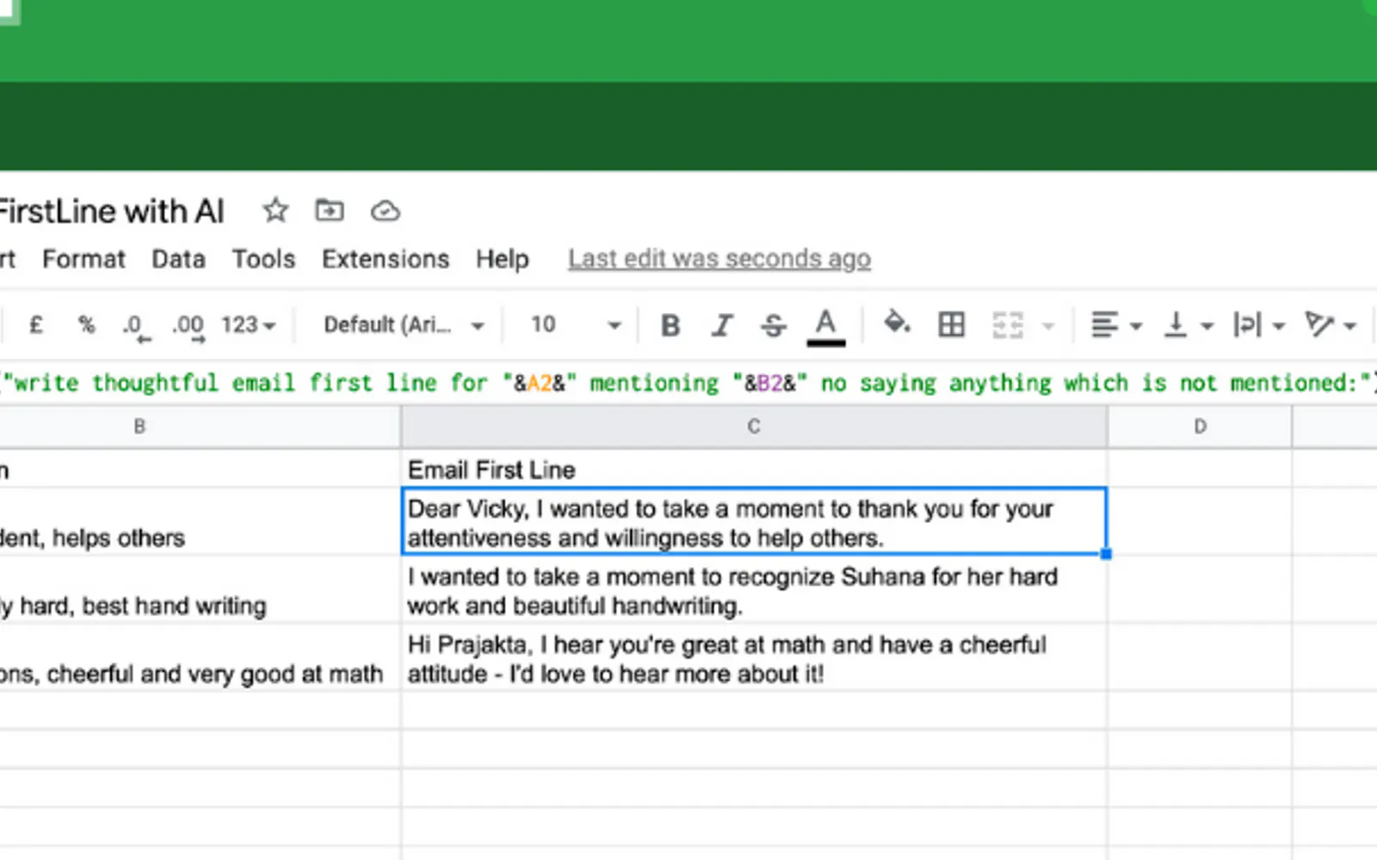The width and height of the screenshot is (1377, 860).
Task: Open Last edit was seconds ago link
Action: (719, 259)
